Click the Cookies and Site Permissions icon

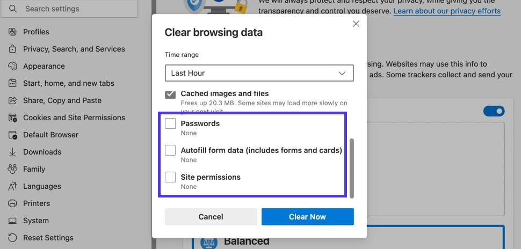12,118
